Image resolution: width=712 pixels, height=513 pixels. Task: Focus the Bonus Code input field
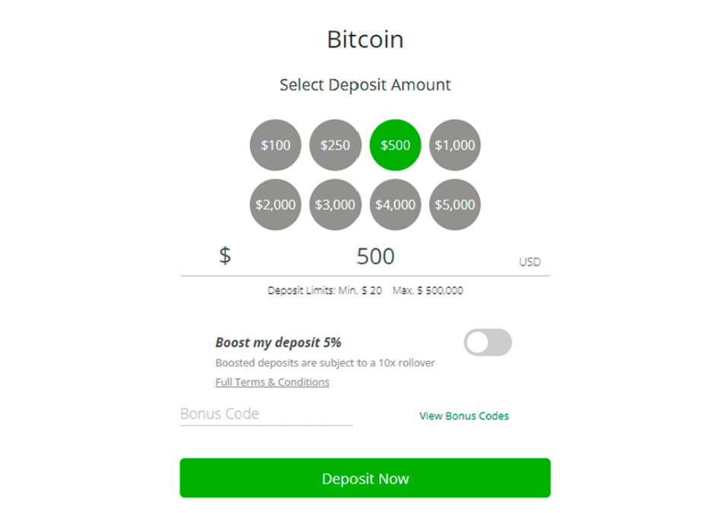265,414
